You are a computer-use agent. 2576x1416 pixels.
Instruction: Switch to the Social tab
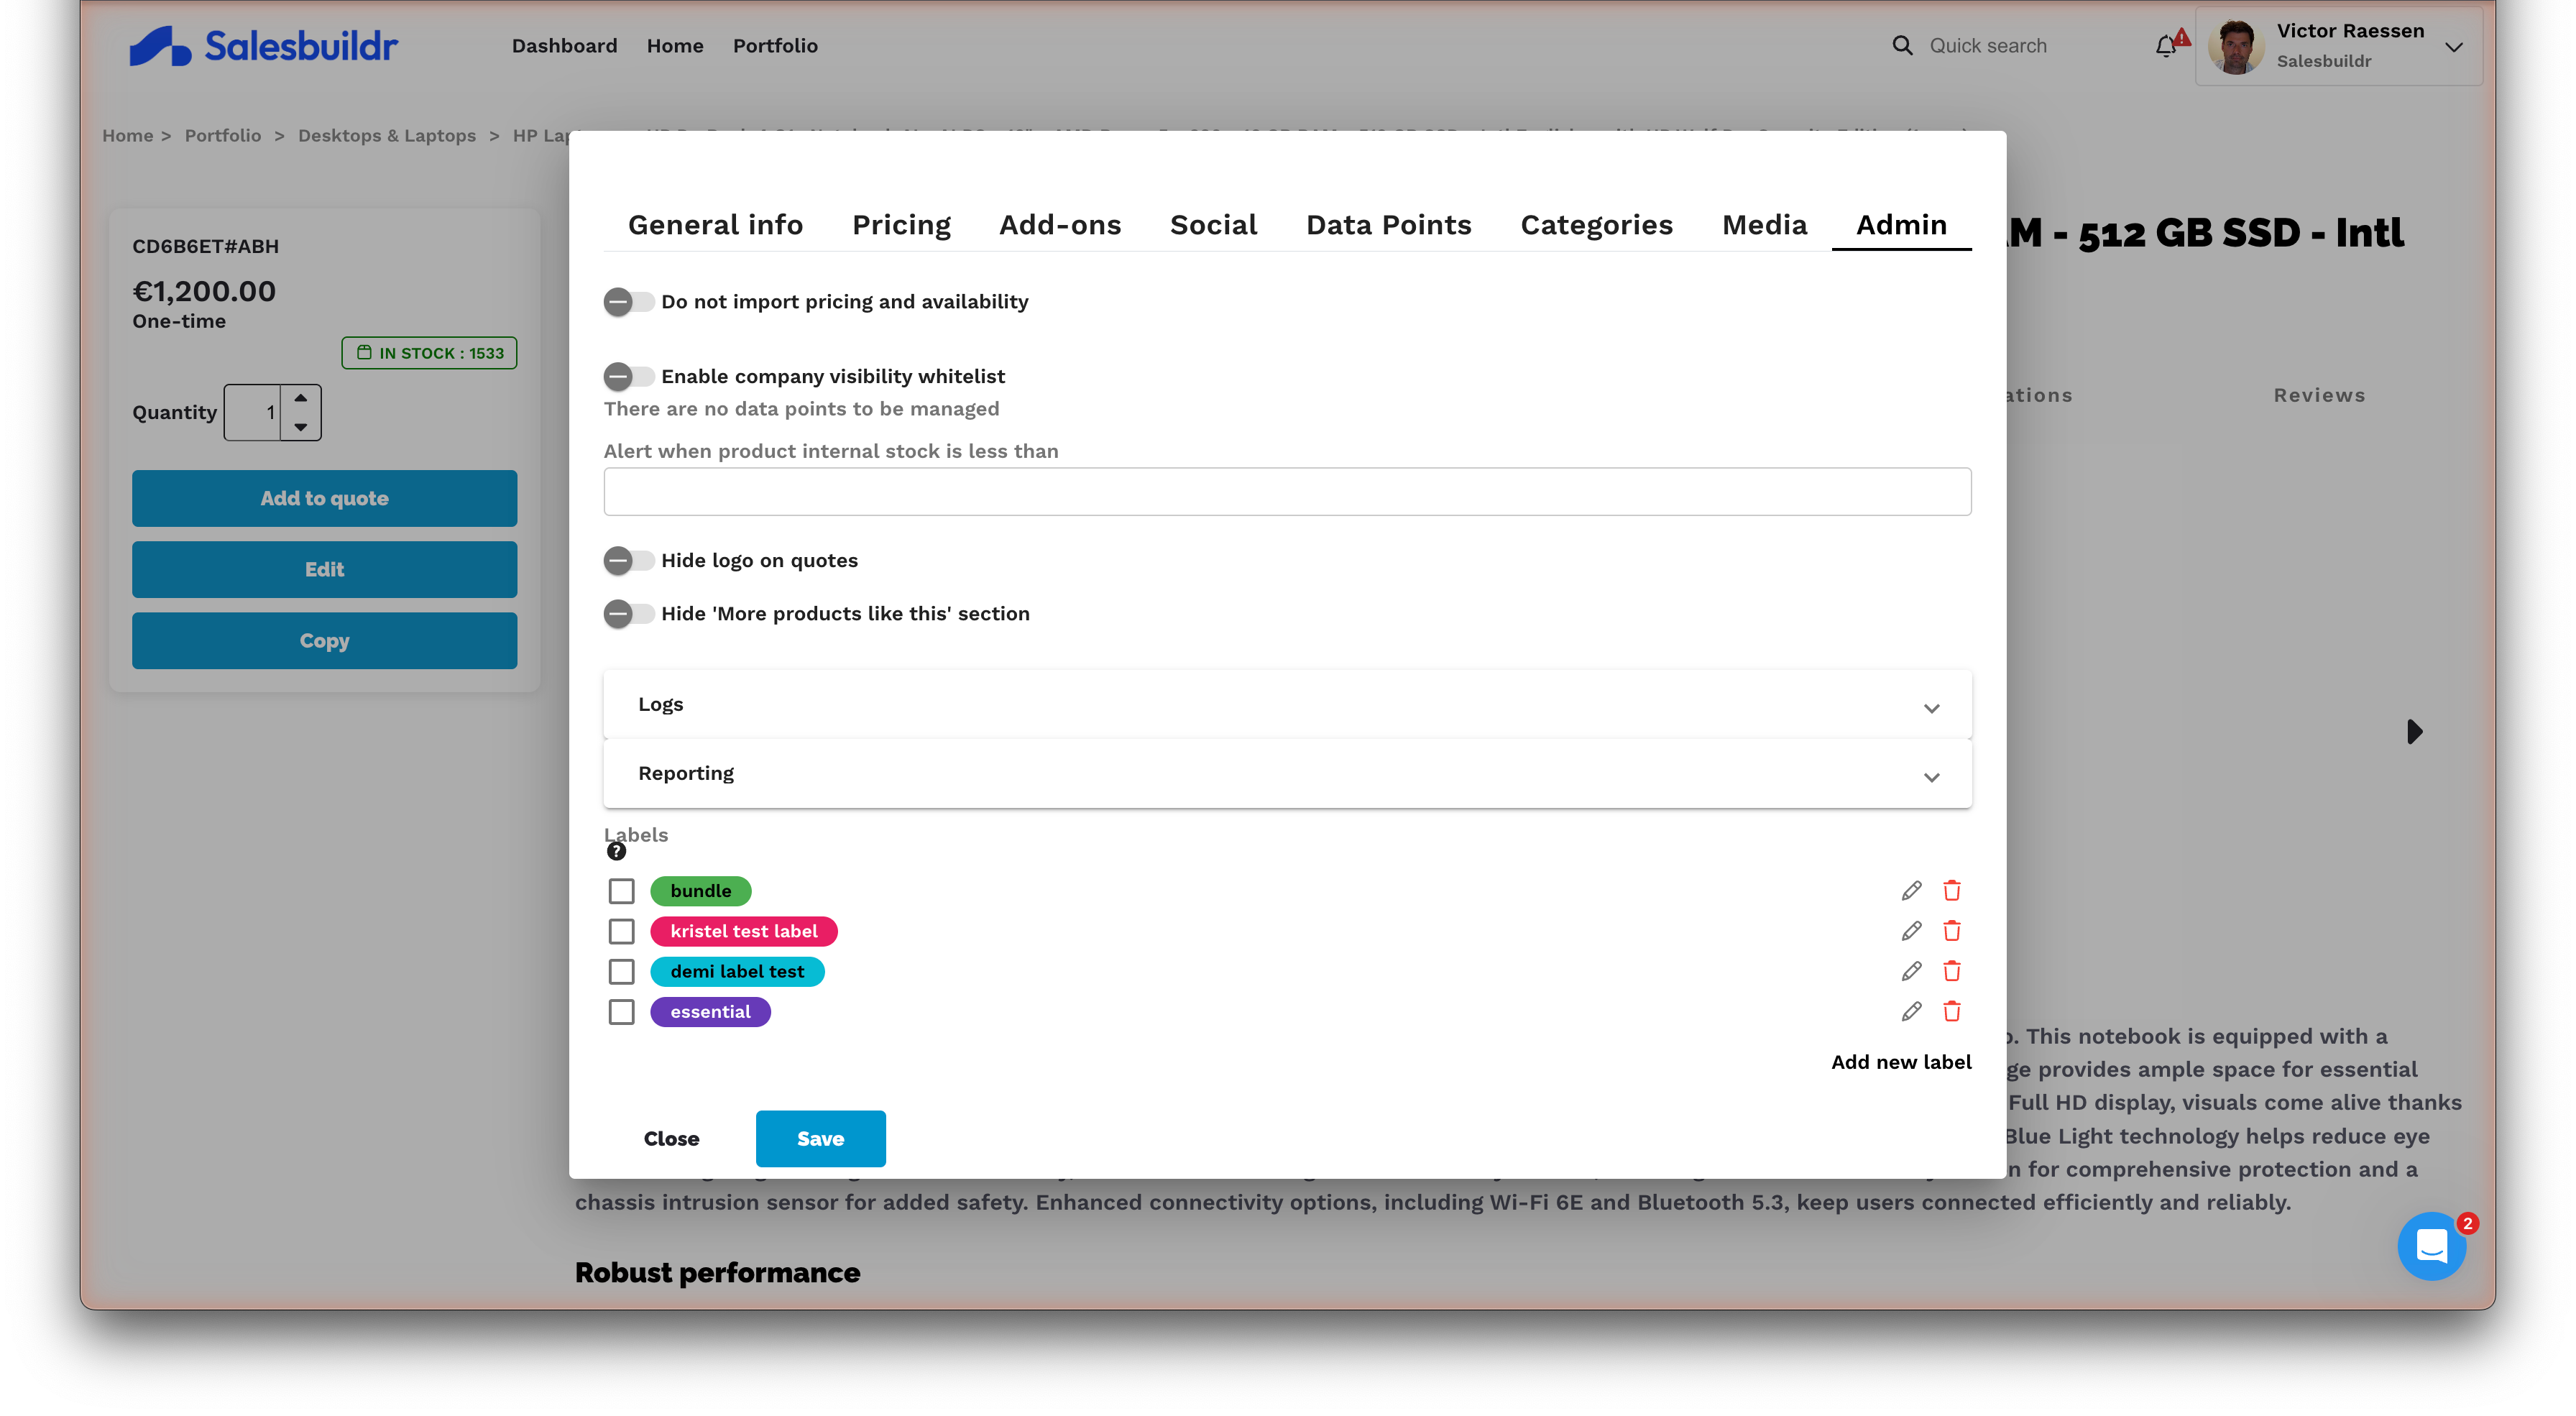tap(1213, 225)
